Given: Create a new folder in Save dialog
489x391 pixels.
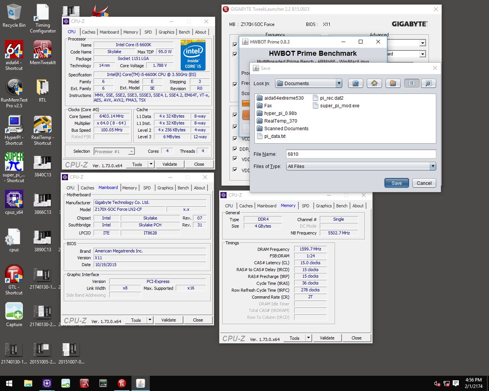Looking at the screenshot, I should pyautogui.click(x=393, y=83).
